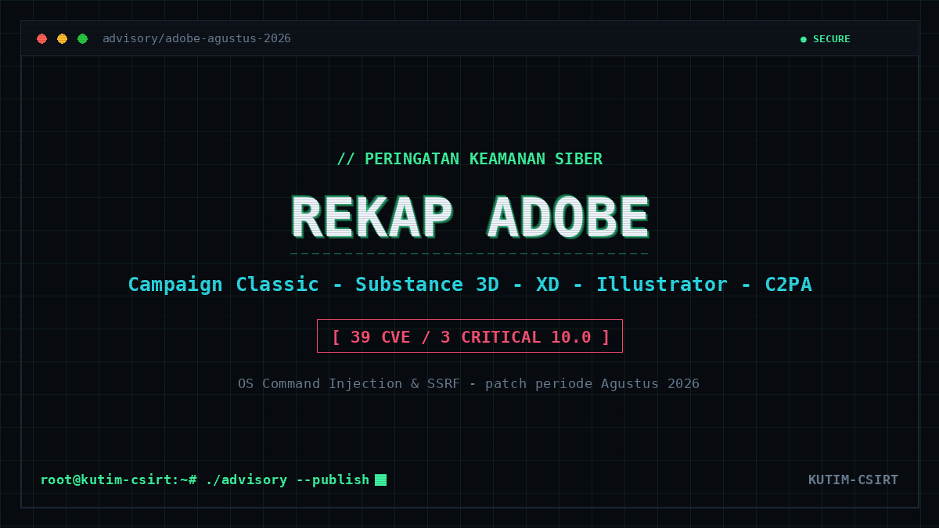Image resolution: width=939 pixels, height=528 pixels.
Task: Click the "// PERINGATAN KEAMANAN SIBER" heading
Action: 469,159
